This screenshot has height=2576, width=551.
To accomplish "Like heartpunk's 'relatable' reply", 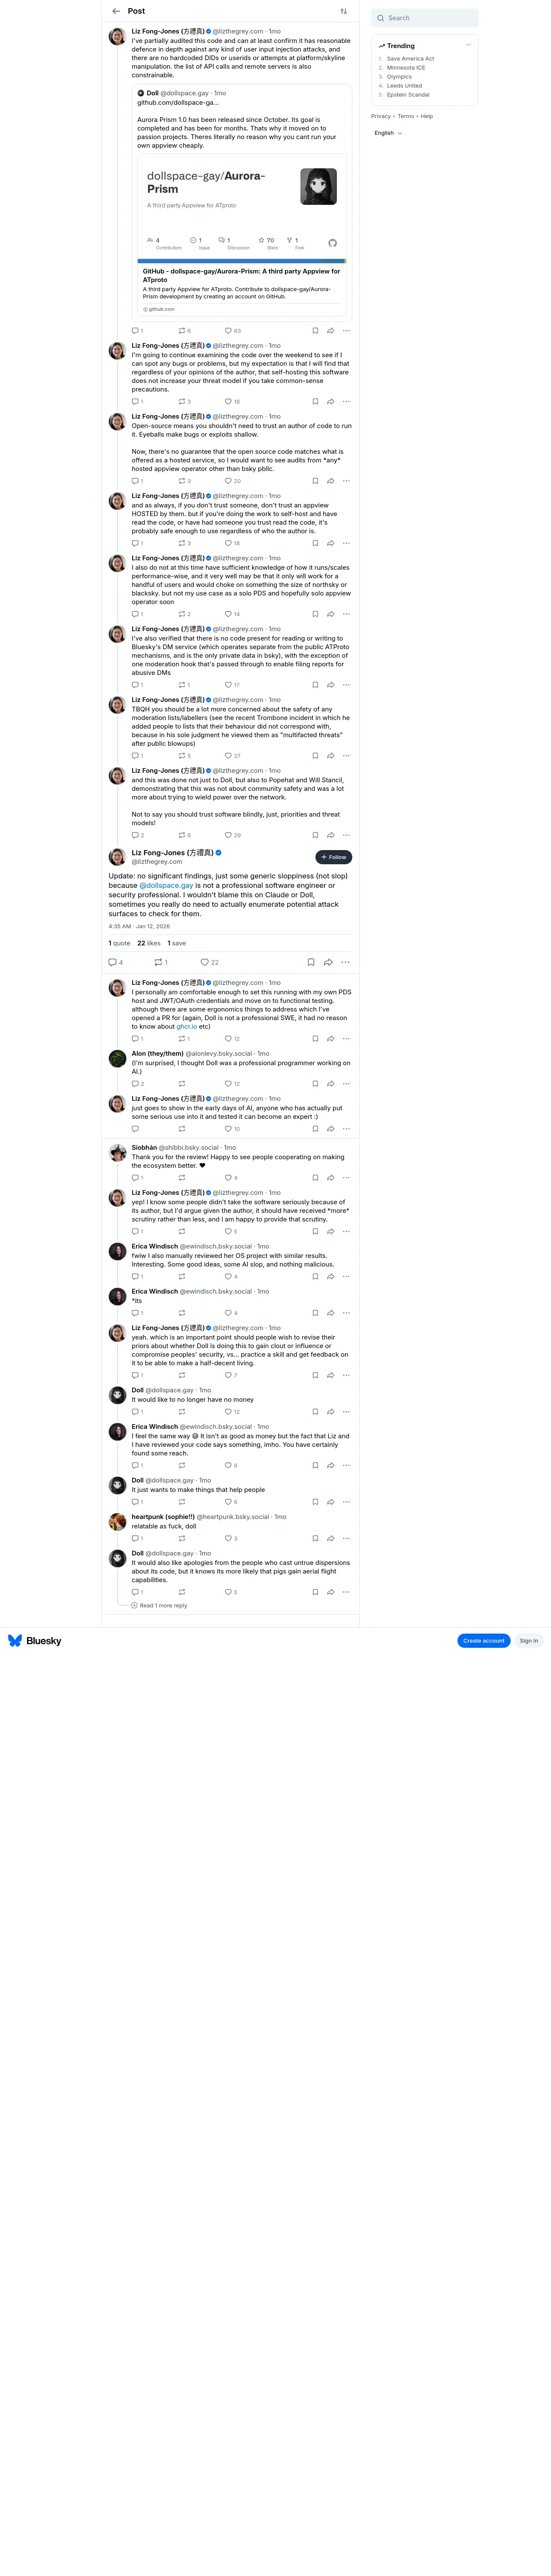I will click(231, 1538).
